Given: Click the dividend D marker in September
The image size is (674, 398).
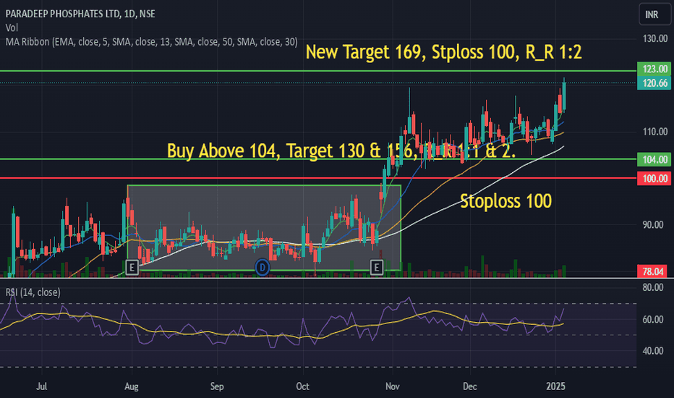Looking at the screenshot, I should (263, 268).
